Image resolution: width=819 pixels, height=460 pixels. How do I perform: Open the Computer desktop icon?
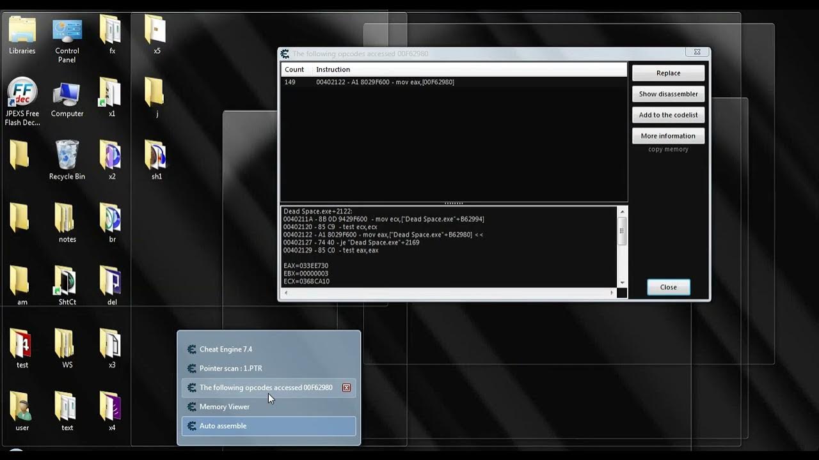67,98
